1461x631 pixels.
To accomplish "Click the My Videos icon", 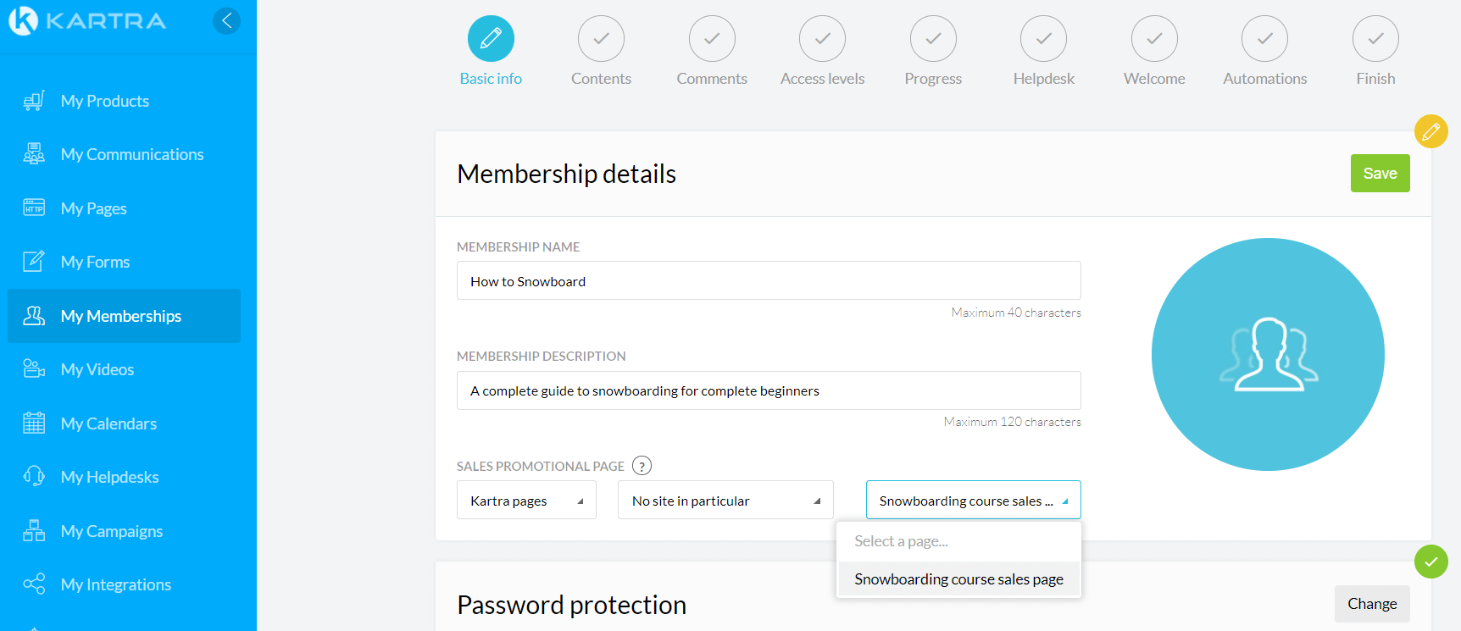I will tap(34, 368).
